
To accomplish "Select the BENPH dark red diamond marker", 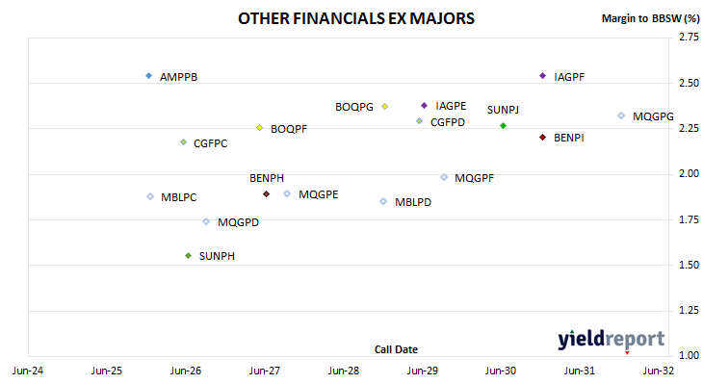I will click(267, 194).
